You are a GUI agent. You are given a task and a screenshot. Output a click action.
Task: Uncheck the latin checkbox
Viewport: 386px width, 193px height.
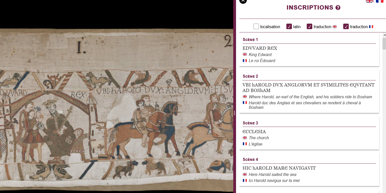click(x=289, y=27)
